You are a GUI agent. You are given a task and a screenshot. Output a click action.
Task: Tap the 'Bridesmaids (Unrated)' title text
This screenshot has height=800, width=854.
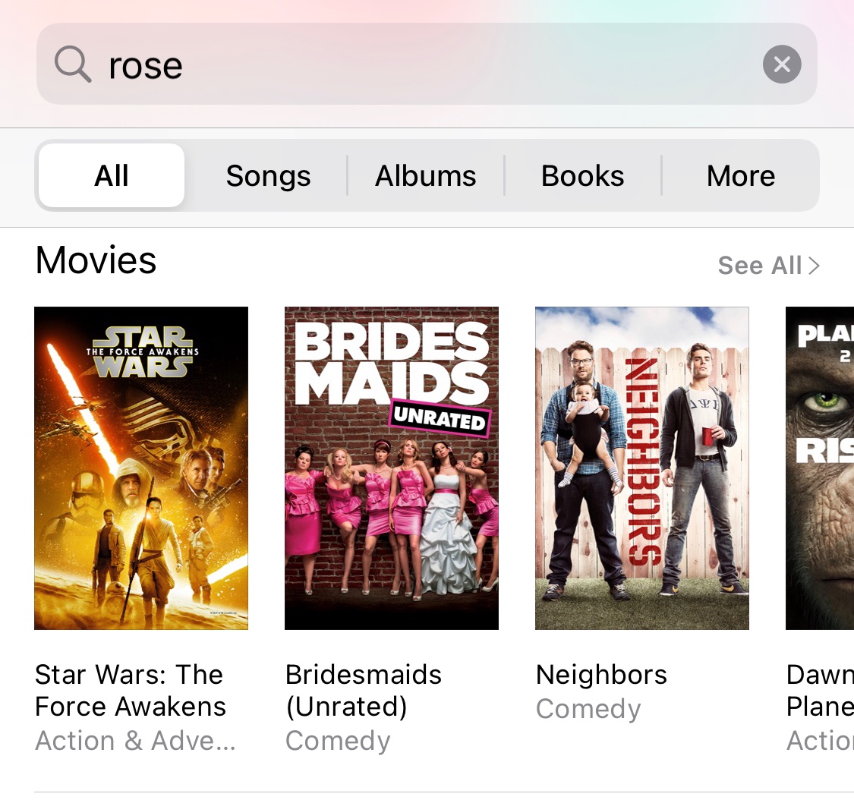pyautogui.click(x=363, y=690)
